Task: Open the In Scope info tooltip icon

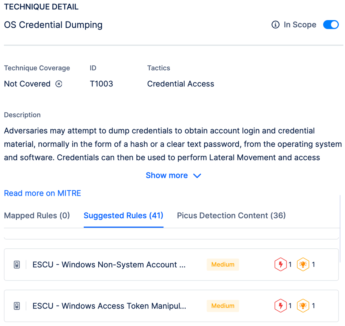Action: tap(275, 25)
